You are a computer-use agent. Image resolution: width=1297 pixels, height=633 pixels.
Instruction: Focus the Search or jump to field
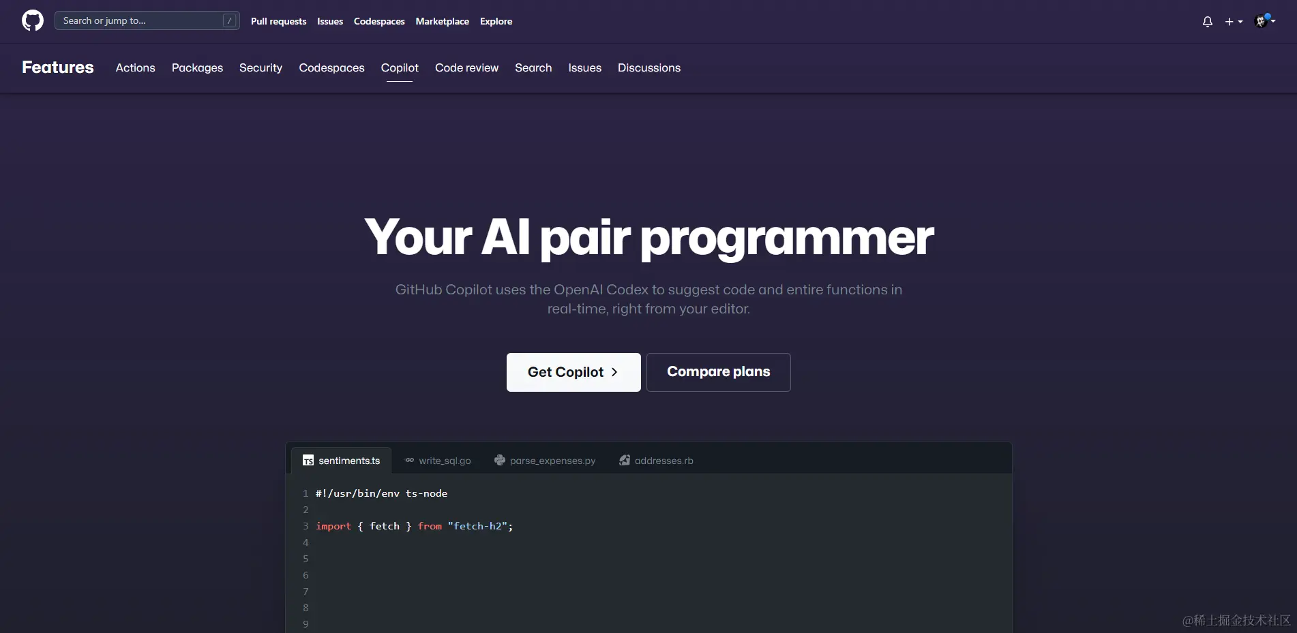point(147,20)
